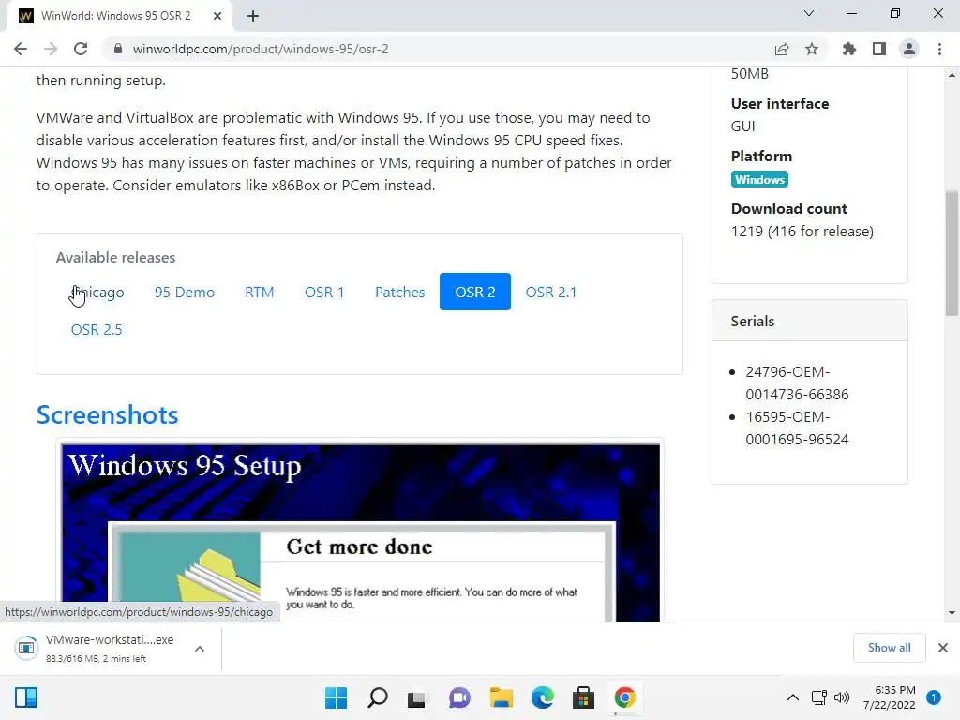Image resolution: width=960 pixels, height=720 pixels.
Task: Select the WinWorld: Windows 95 OSR 2 tab
Action: 120,16
